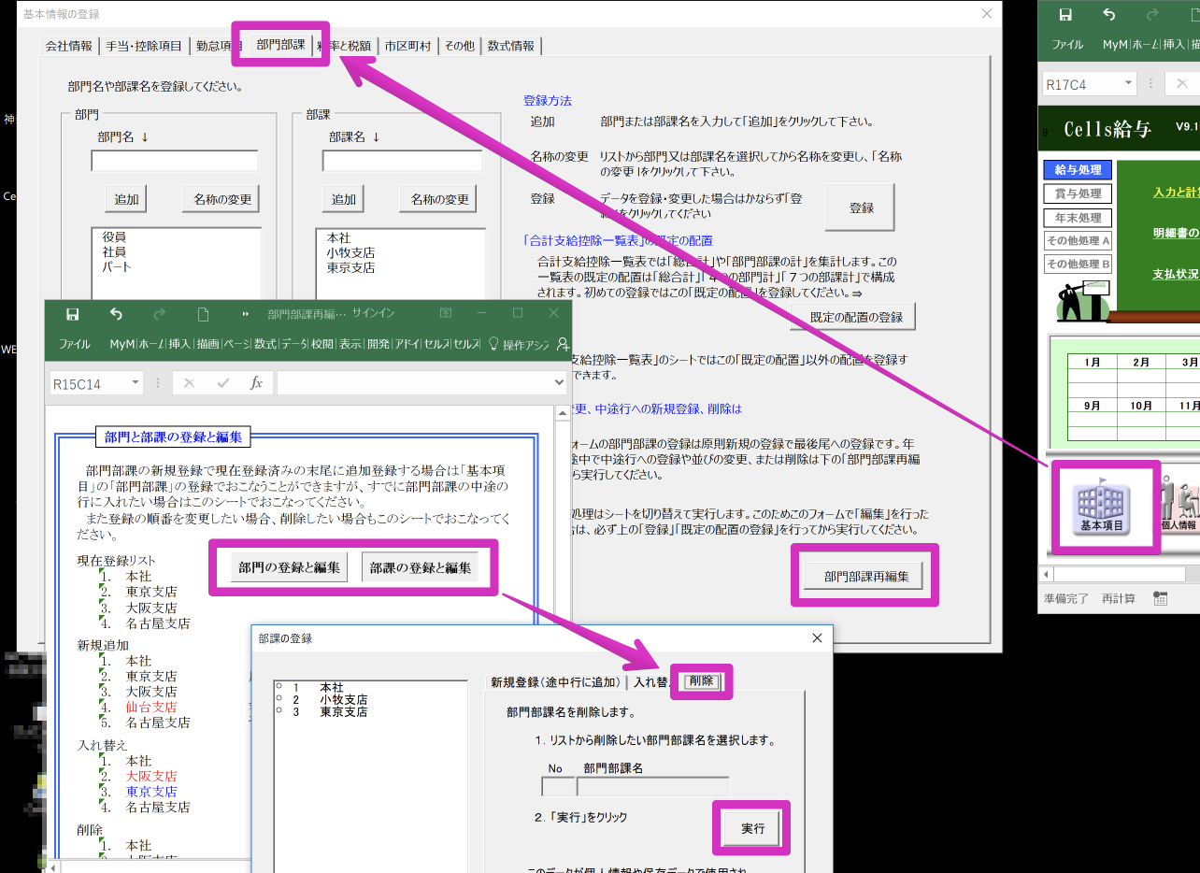
Task: Click formula cancel X beside R17C4 box
Action: 1181,83
